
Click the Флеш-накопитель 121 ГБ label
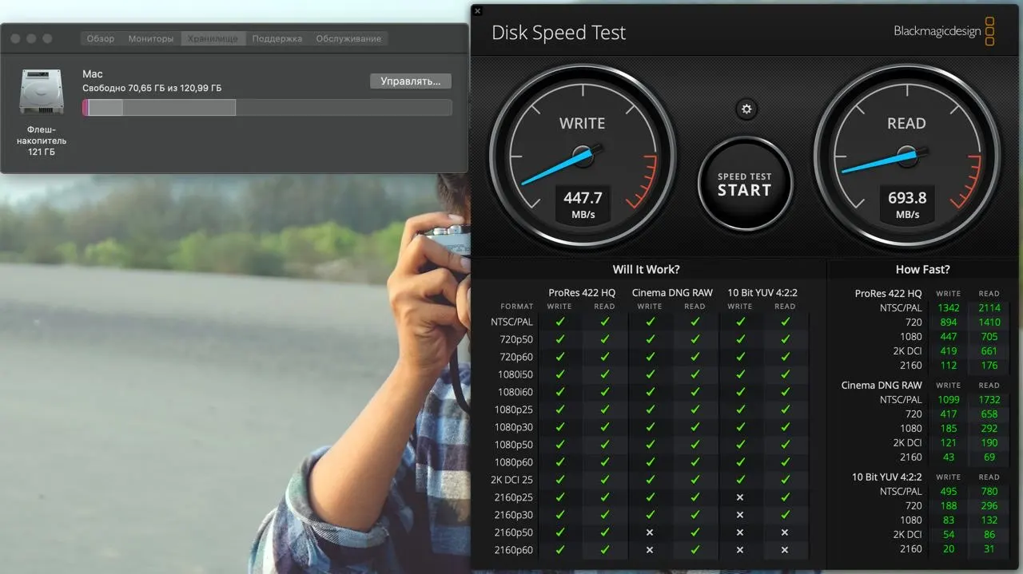pos(41,141)
